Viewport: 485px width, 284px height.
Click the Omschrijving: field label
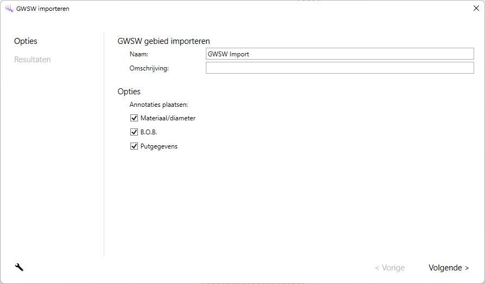click(149, 68)
